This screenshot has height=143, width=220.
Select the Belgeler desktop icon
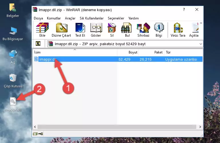click(x=13, y=10)
